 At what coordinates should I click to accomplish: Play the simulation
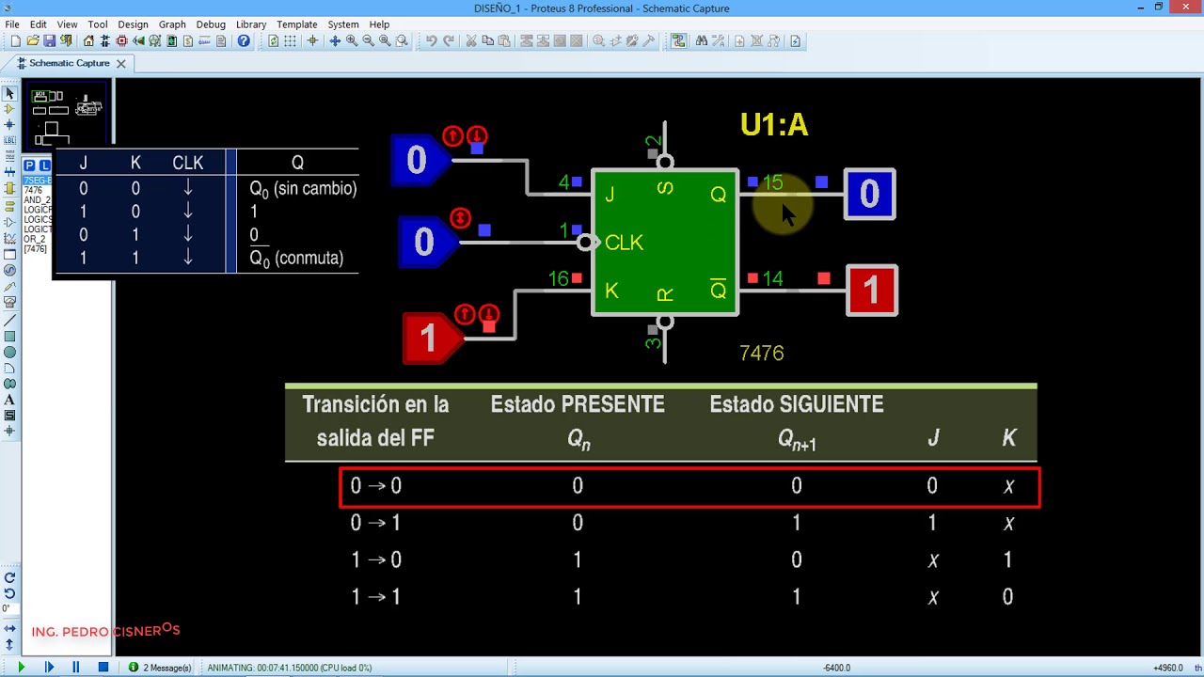(x=21, y=668)
